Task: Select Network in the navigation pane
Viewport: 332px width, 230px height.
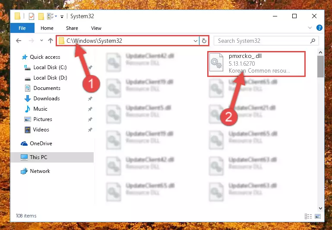Action: coord(40,171)
